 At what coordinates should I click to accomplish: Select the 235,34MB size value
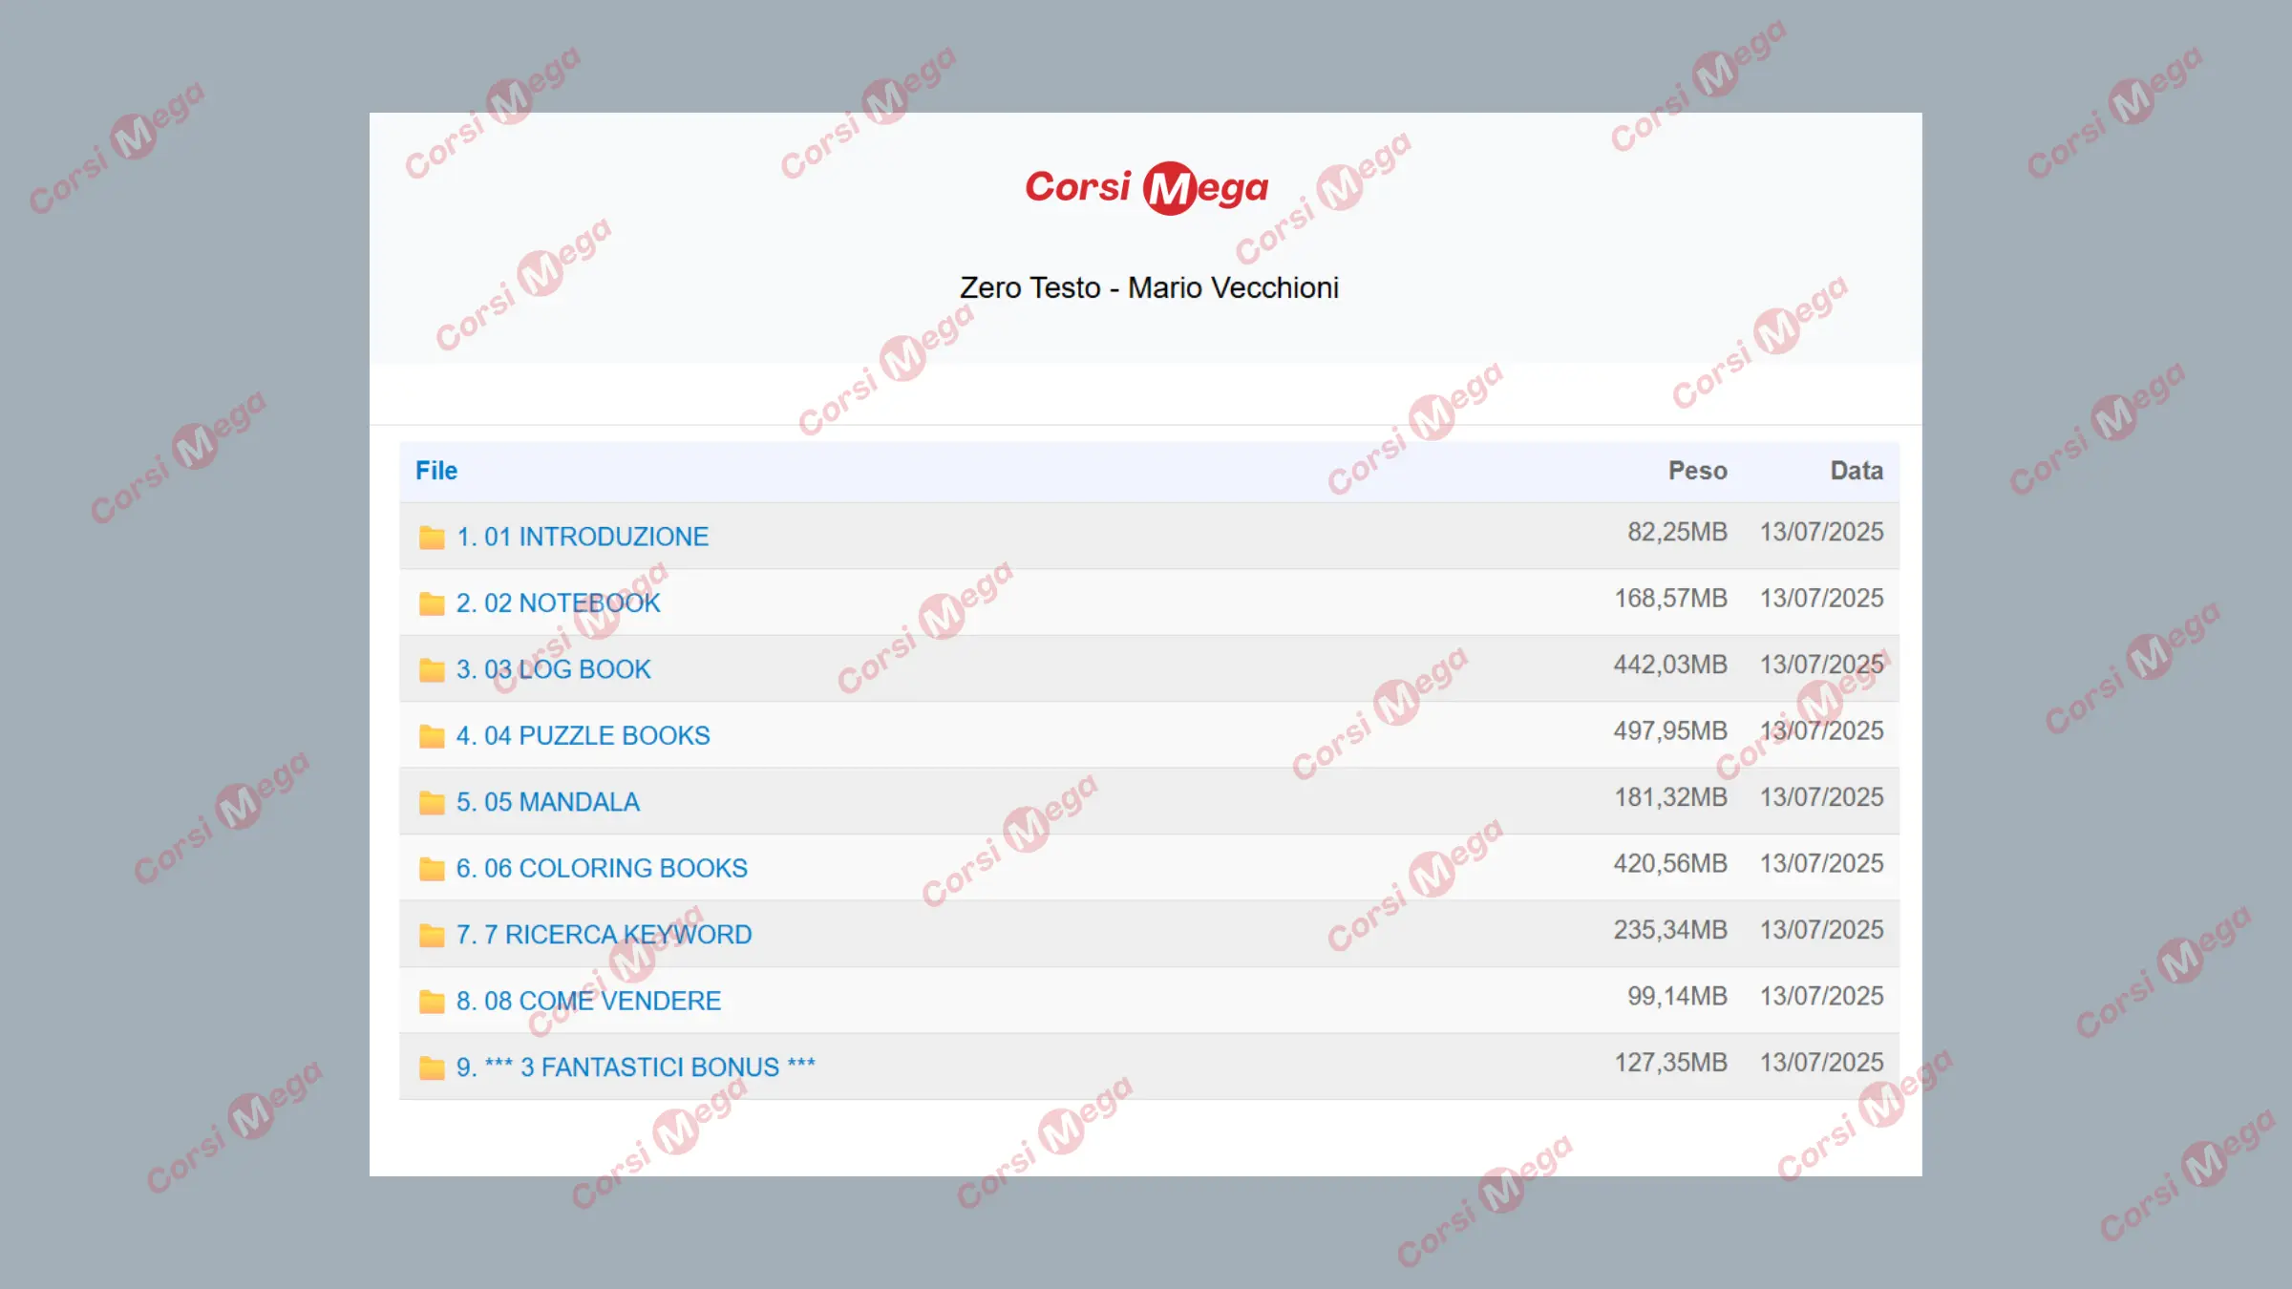tap(1670, 930)
